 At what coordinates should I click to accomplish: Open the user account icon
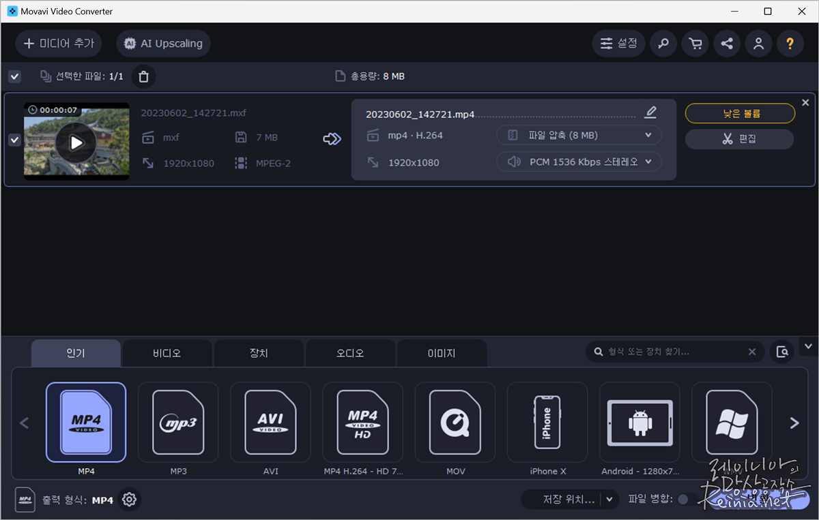(758, 44)
